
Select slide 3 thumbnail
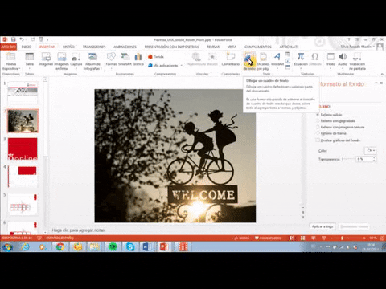pos(23,149)
